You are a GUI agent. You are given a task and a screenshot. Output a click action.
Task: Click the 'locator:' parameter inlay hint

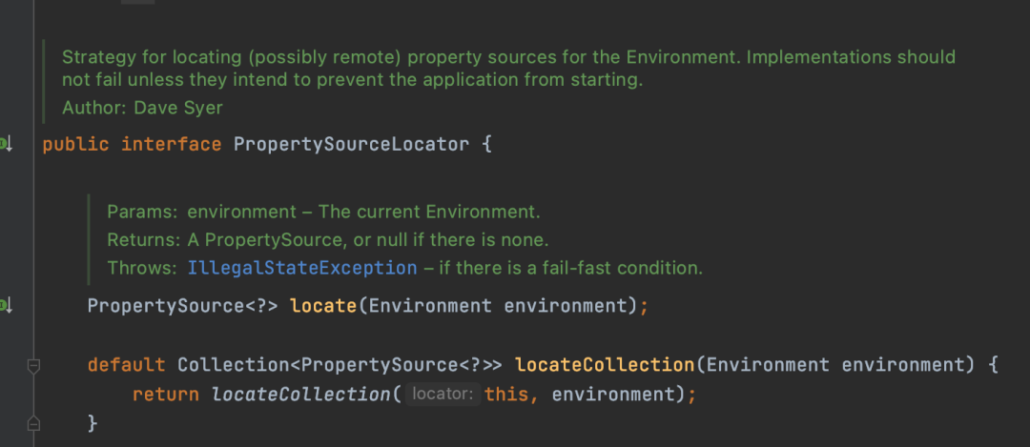442,394
